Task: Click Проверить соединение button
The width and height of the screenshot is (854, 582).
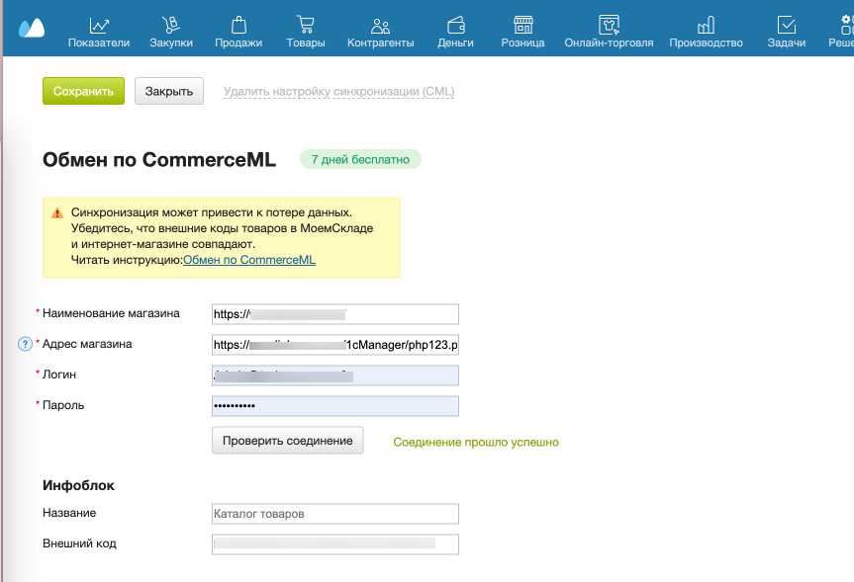Action: 288,441
